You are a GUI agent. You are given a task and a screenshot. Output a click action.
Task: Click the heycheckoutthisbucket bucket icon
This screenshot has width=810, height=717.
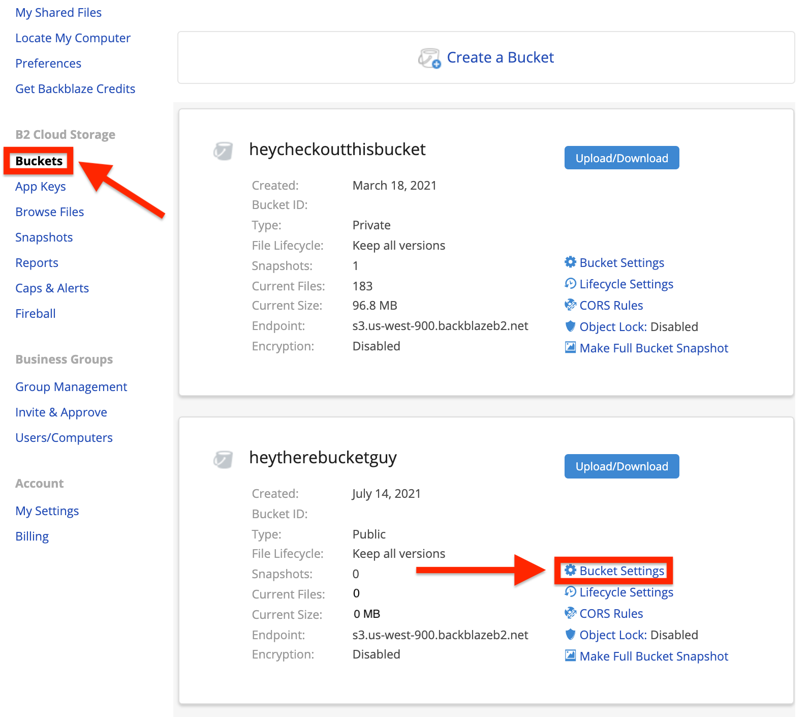(223, 151)
